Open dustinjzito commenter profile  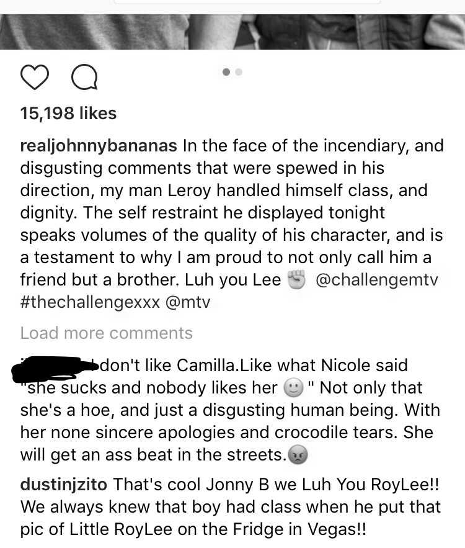pos(63,485)
